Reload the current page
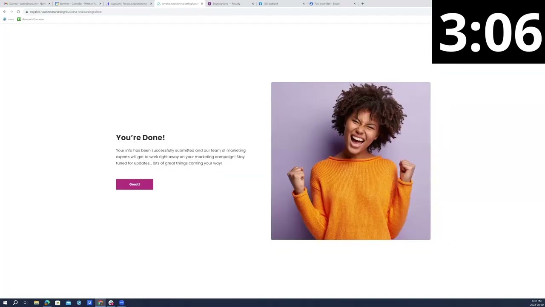This screenshot has width=545, height=307. point(18,12)
